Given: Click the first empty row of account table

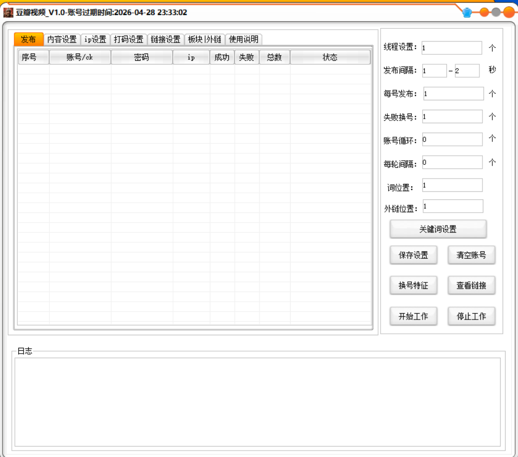Looking at the screenshot, I should click(x=194, y=69).
